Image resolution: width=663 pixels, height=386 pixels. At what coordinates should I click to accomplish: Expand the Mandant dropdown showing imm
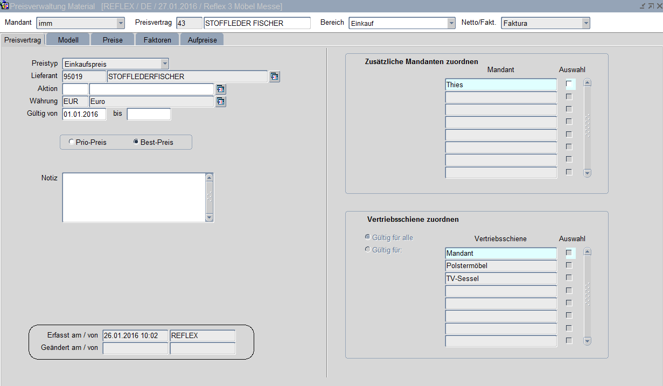pos(121,23)
